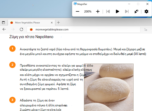Click the tomato site icon in address bar
Viewport: 152px width, 111px height.
tap(31, 29)
